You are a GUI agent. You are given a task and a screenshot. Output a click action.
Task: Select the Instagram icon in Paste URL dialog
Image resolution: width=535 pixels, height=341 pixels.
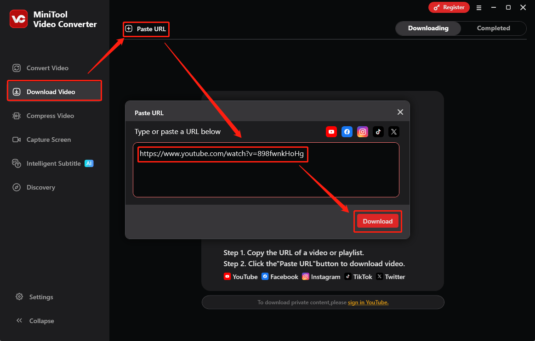[x=363, y=132]
